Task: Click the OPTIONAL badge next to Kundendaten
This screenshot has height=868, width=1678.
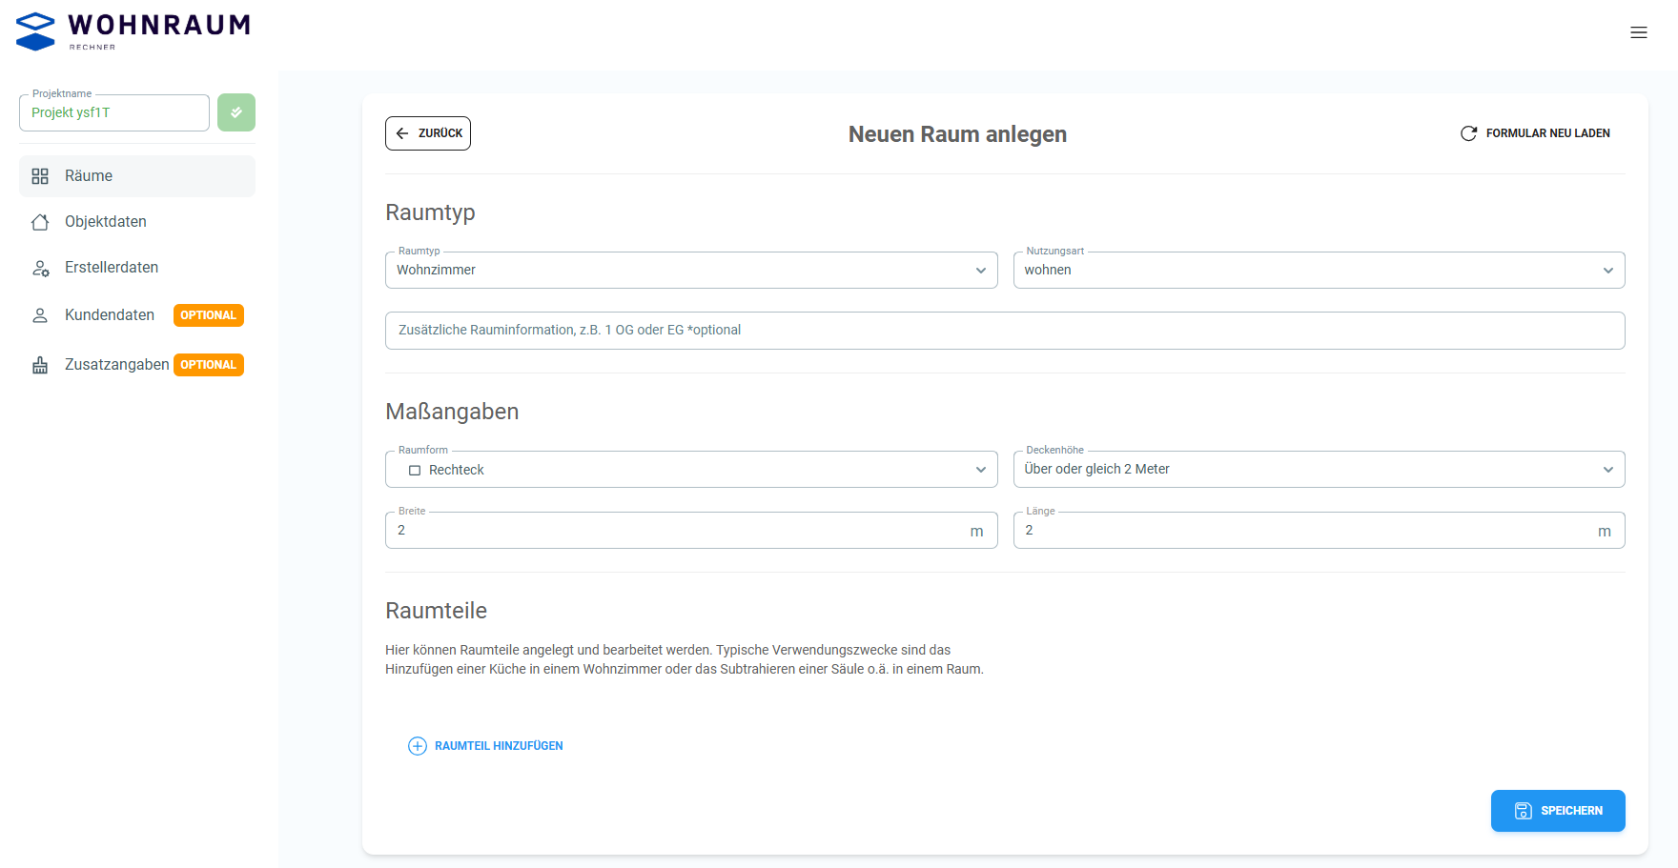Action: point(209,315)
